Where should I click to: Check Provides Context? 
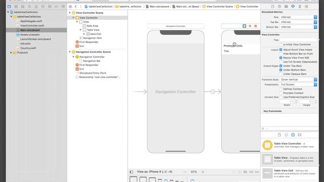click(281, 93)
